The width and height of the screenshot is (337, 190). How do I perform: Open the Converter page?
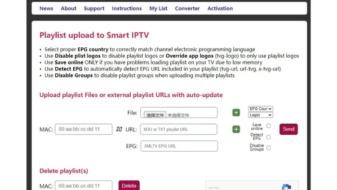click(187, 9)
